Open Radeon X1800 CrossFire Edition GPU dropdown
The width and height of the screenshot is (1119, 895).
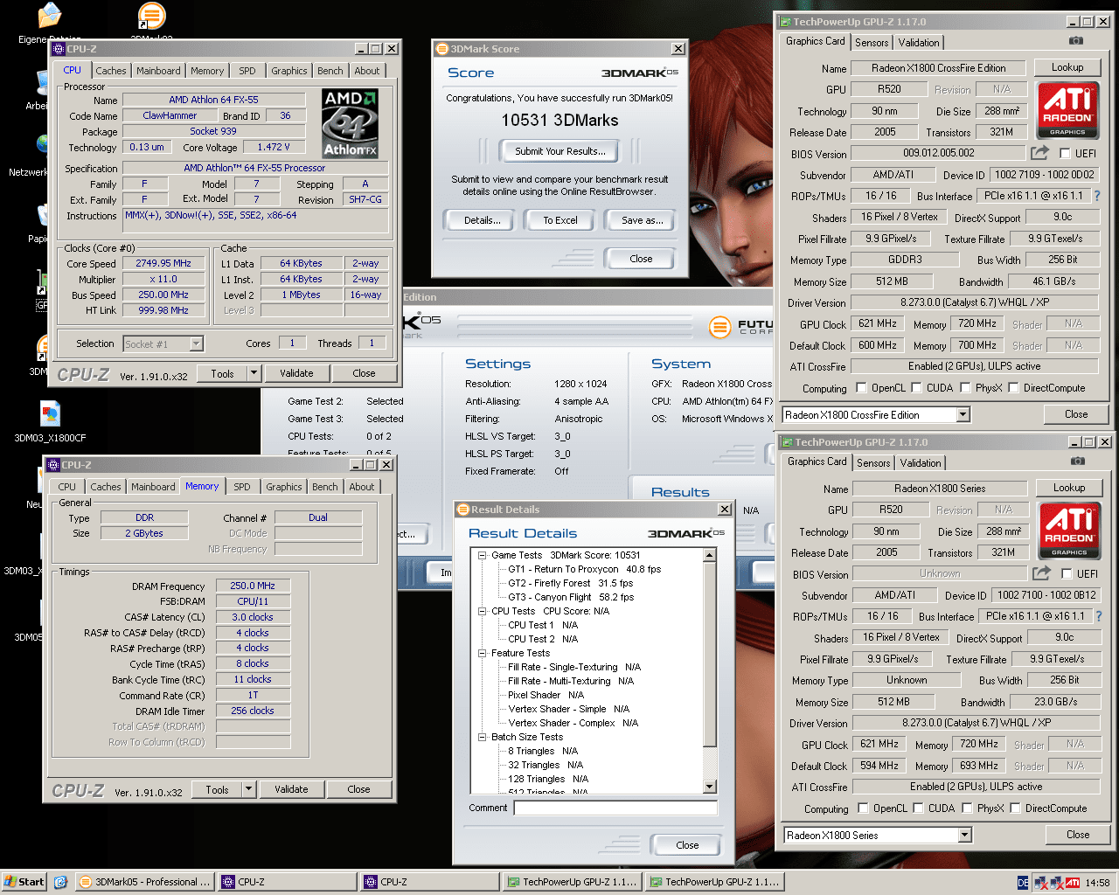[963, 415]
